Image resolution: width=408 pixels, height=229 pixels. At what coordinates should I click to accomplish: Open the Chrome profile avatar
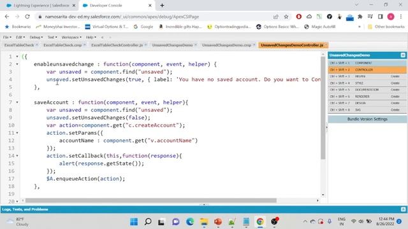coord(391,17)
